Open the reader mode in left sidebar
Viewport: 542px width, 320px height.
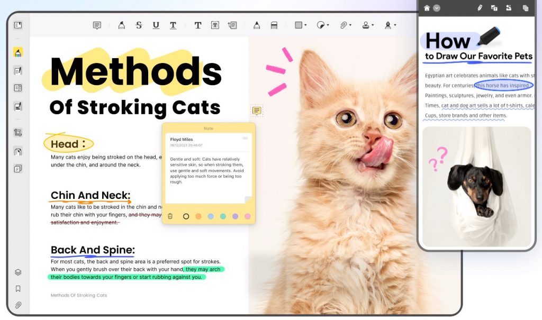click(x=18, y=25)
